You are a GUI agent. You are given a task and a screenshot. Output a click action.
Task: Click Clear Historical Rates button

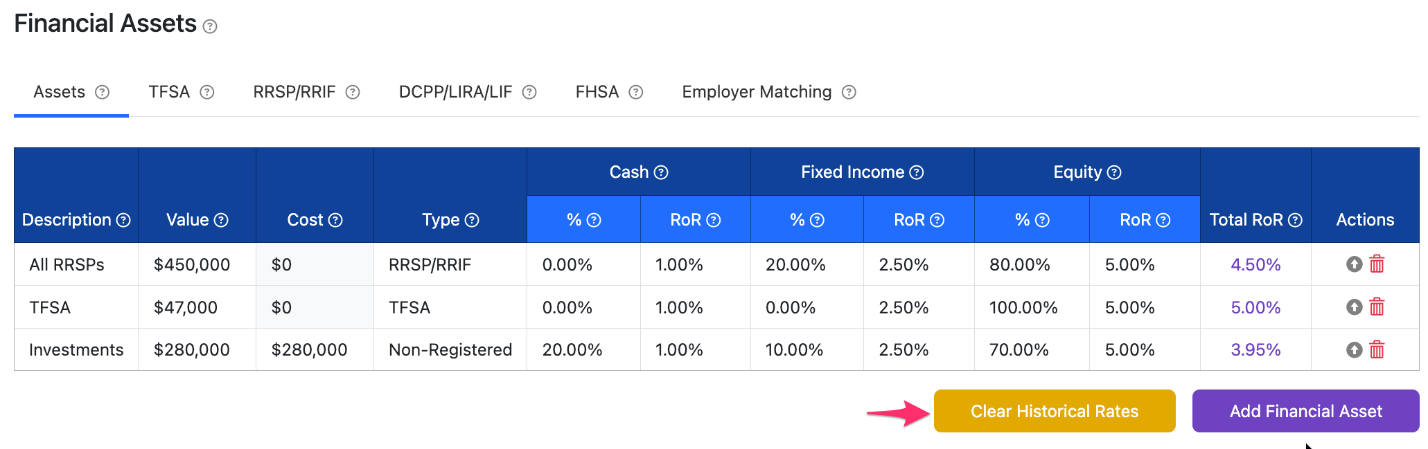point(1055,411)
